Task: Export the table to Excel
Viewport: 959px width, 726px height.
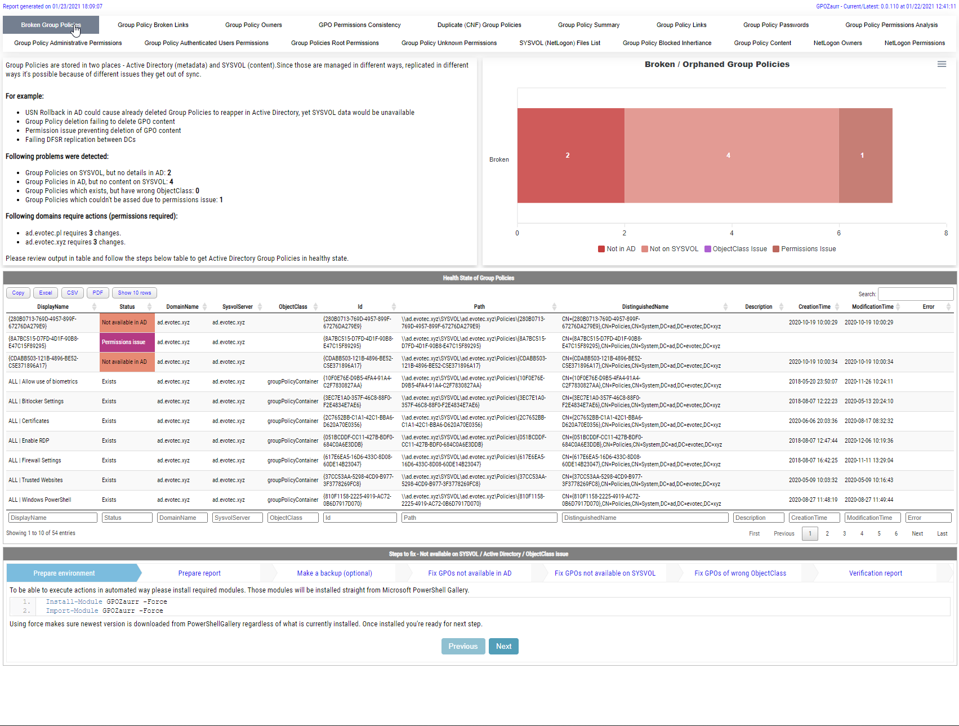Action: point(45,292)
